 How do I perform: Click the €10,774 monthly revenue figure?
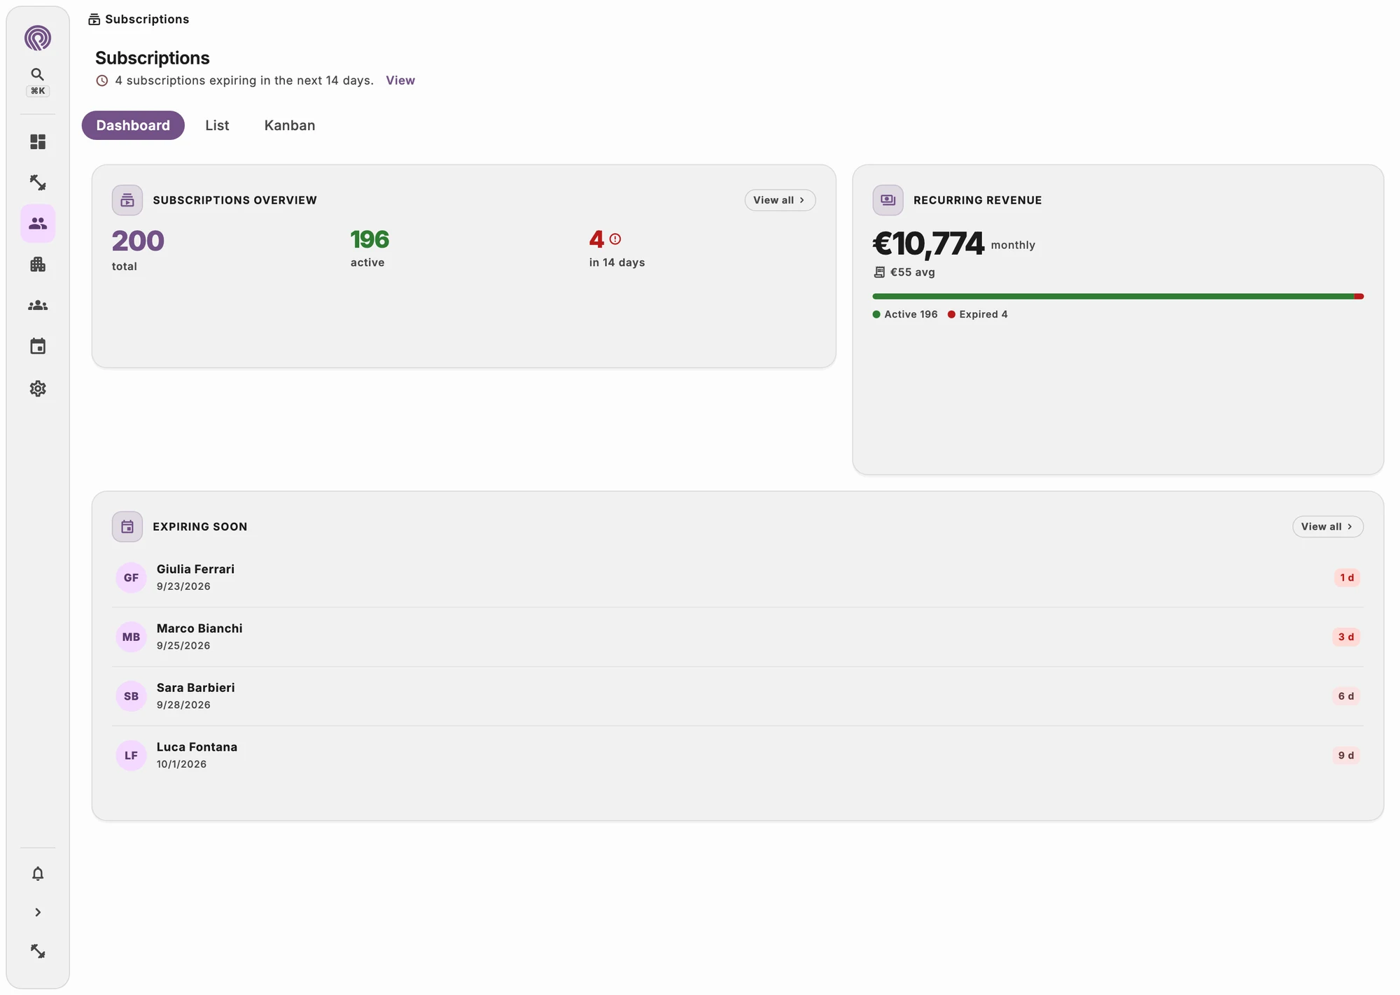[x=928, y=244]
